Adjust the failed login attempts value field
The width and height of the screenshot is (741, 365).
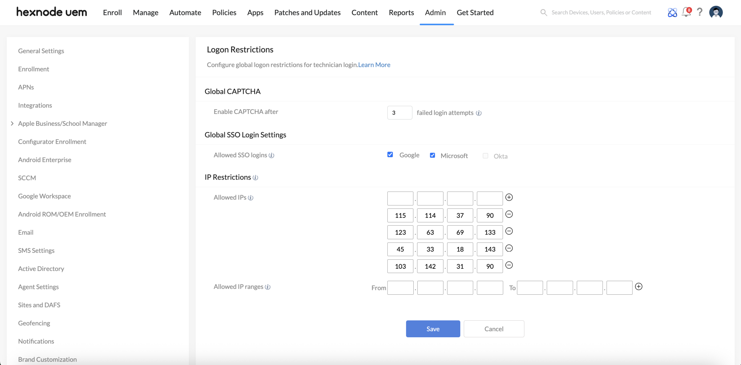[399, 113]
